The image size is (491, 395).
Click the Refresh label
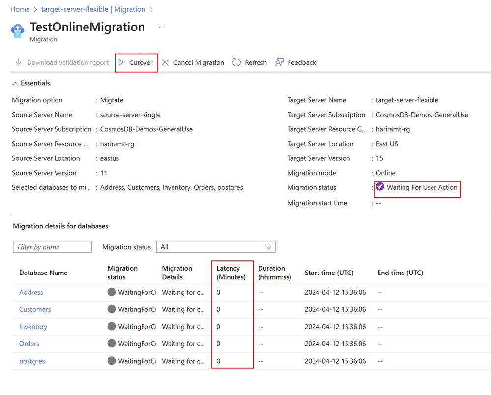pyautogui.click(x=256, y=62)
